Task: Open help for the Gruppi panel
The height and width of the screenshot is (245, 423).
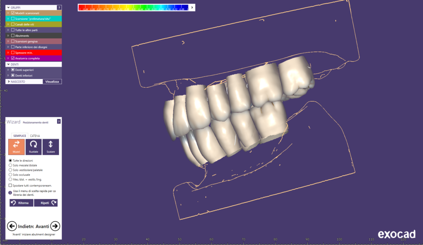Action: pyautogui.click(x=59, y=7)
